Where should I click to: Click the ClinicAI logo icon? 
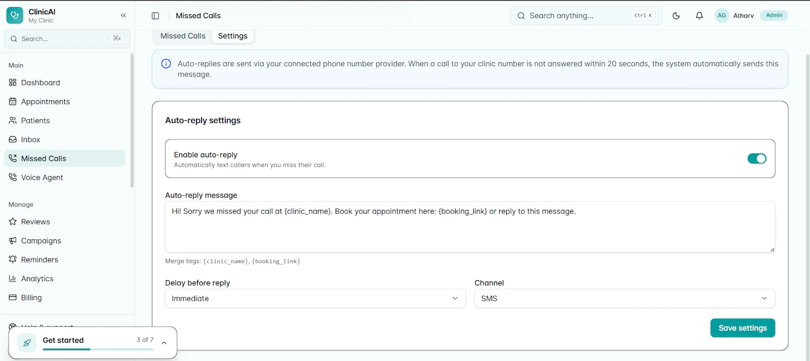[15, 16]
